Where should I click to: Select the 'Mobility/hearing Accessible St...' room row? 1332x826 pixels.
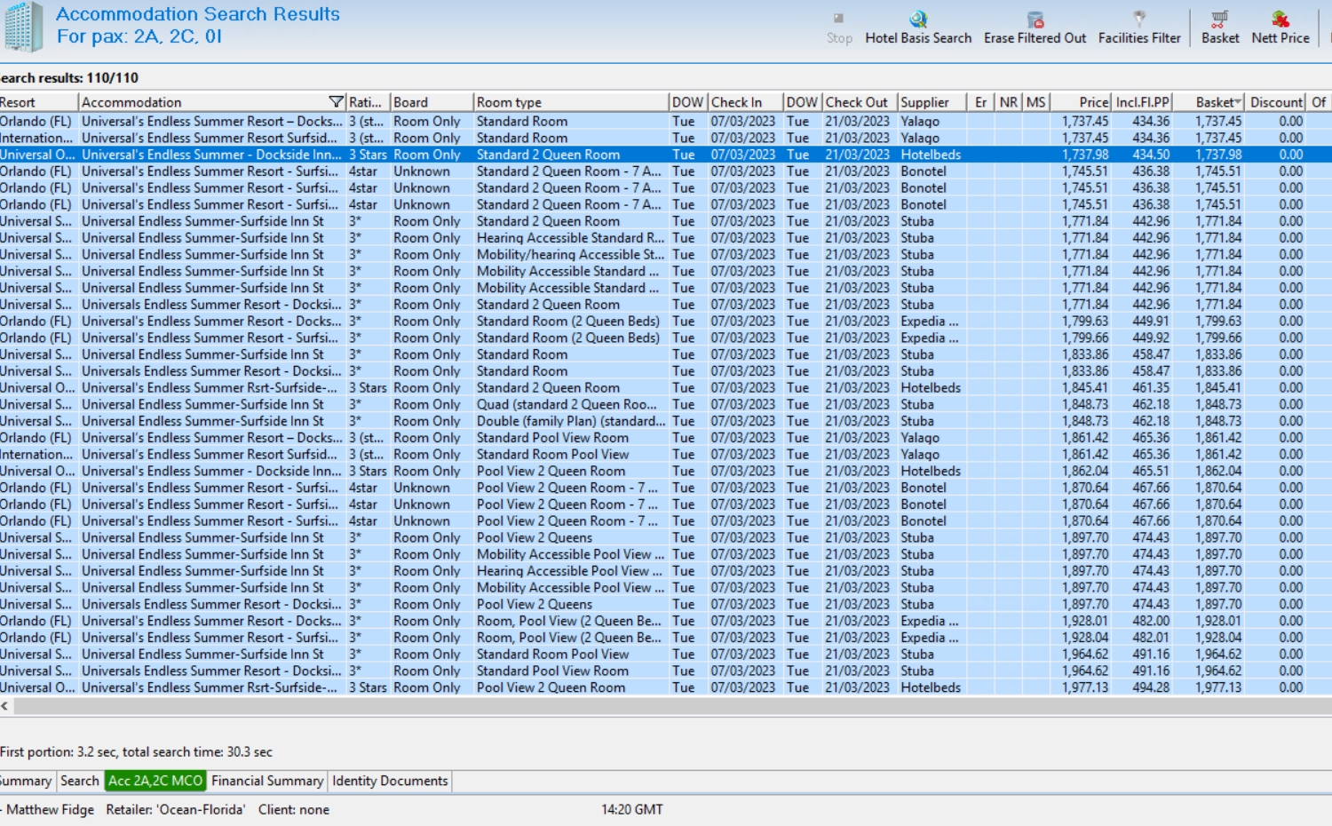pos(570,255)
